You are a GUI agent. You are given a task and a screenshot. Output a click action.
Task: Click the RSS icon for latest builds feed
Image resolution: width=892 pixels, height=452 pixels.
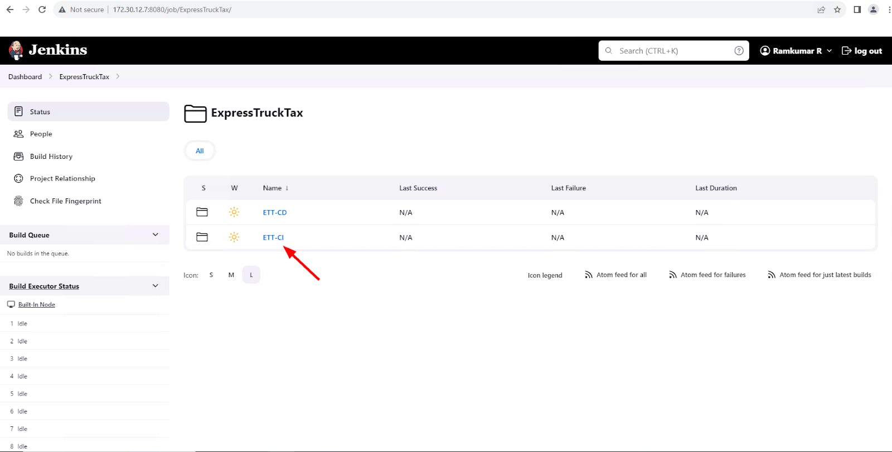pyautogui.click(x=772, y=275)
